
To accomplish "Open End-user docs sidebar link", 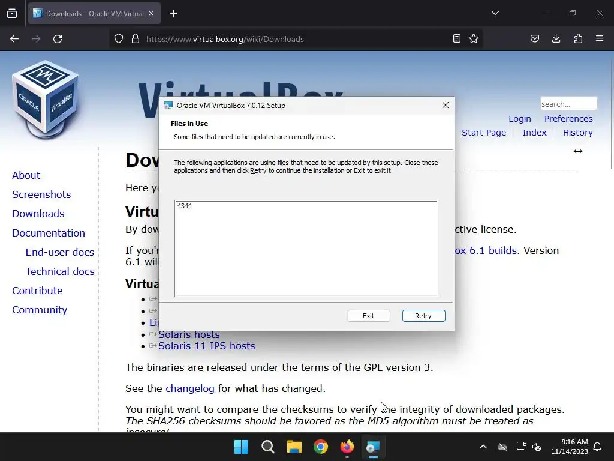I will [59, 252].
